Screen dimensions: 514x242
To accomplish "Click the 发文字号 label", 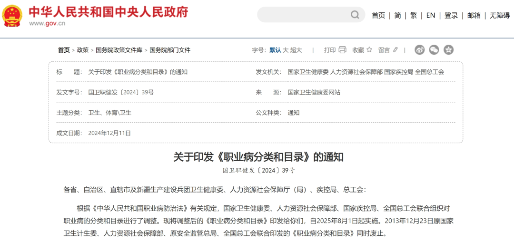I will (x=69, y=92).
